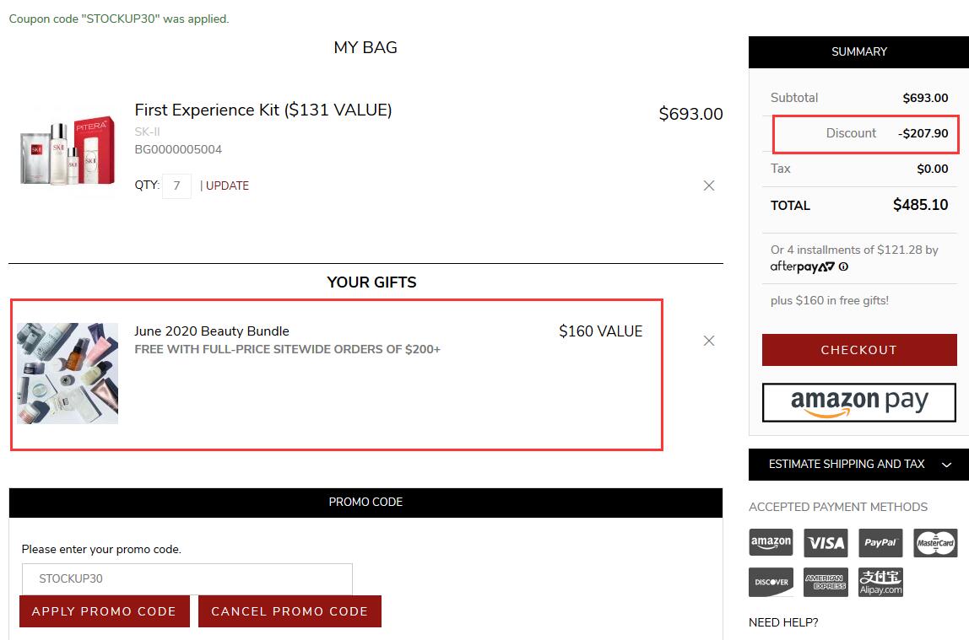The image size is (969, 640).
Task: Click the Amazon payment method icon
Action: tap(771, 542)
